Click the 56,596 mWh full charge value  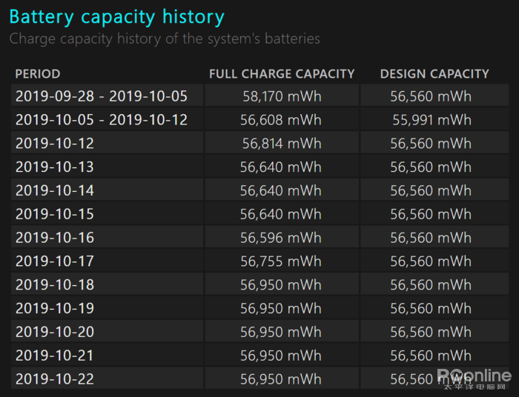(x=281, y=238)
